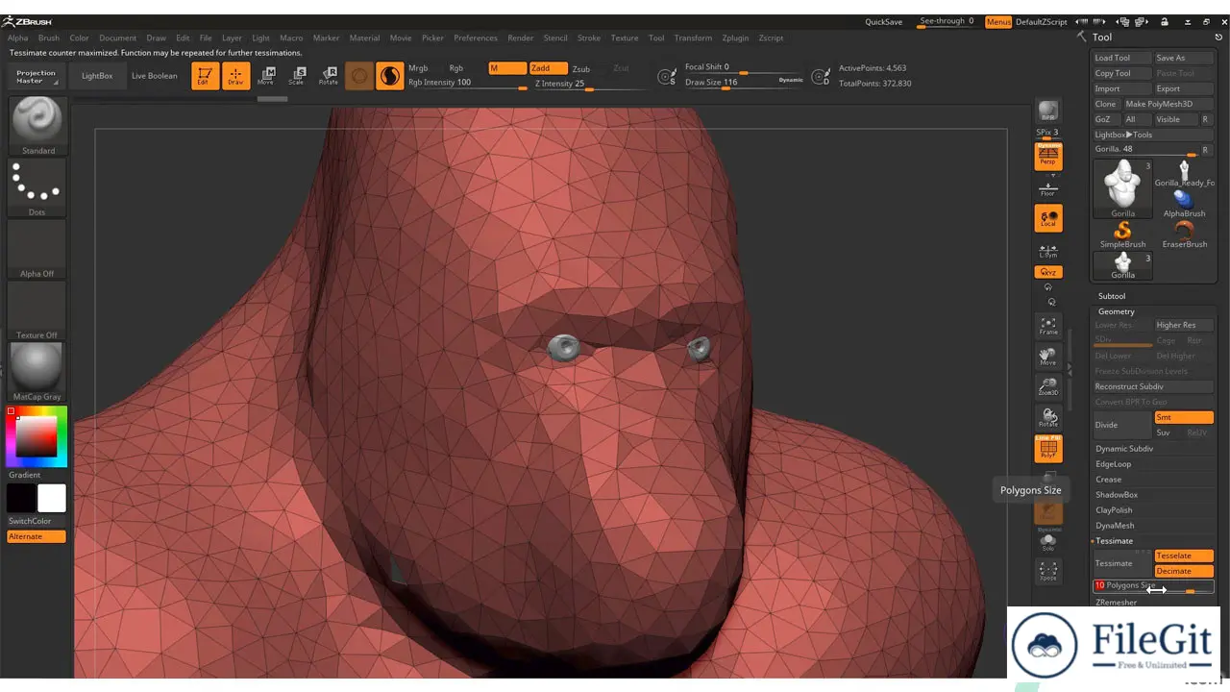Viewport: 1230px width, 692px height.
Task: Open the Projection Master dropdown
Action: click(x=36, y=77)
